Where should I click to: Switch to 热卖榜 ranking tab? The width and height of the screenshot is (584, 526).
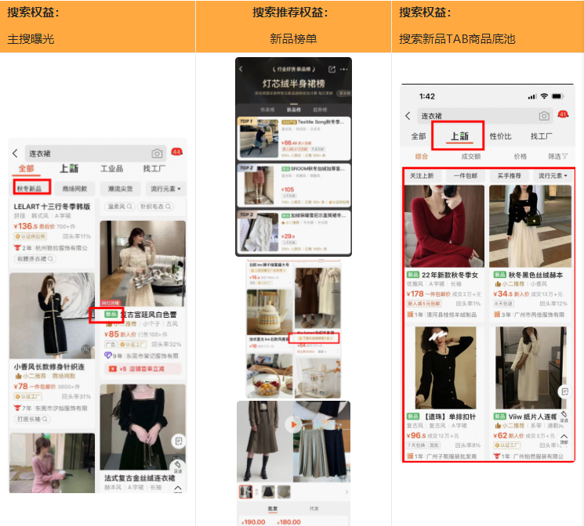tap(267, 110)
